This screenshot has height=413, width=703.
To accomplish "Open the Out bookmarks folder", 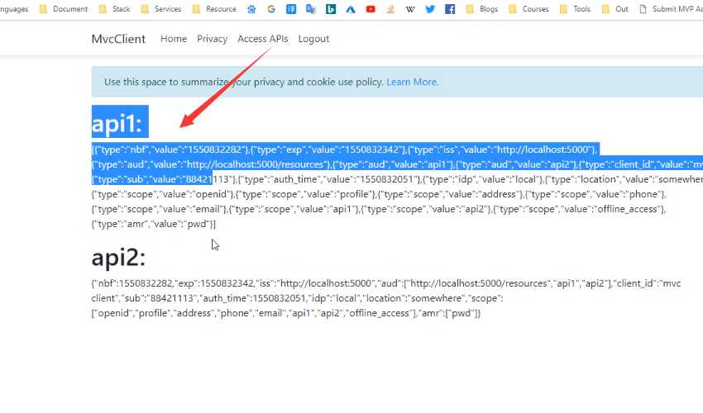I will 615,9.
